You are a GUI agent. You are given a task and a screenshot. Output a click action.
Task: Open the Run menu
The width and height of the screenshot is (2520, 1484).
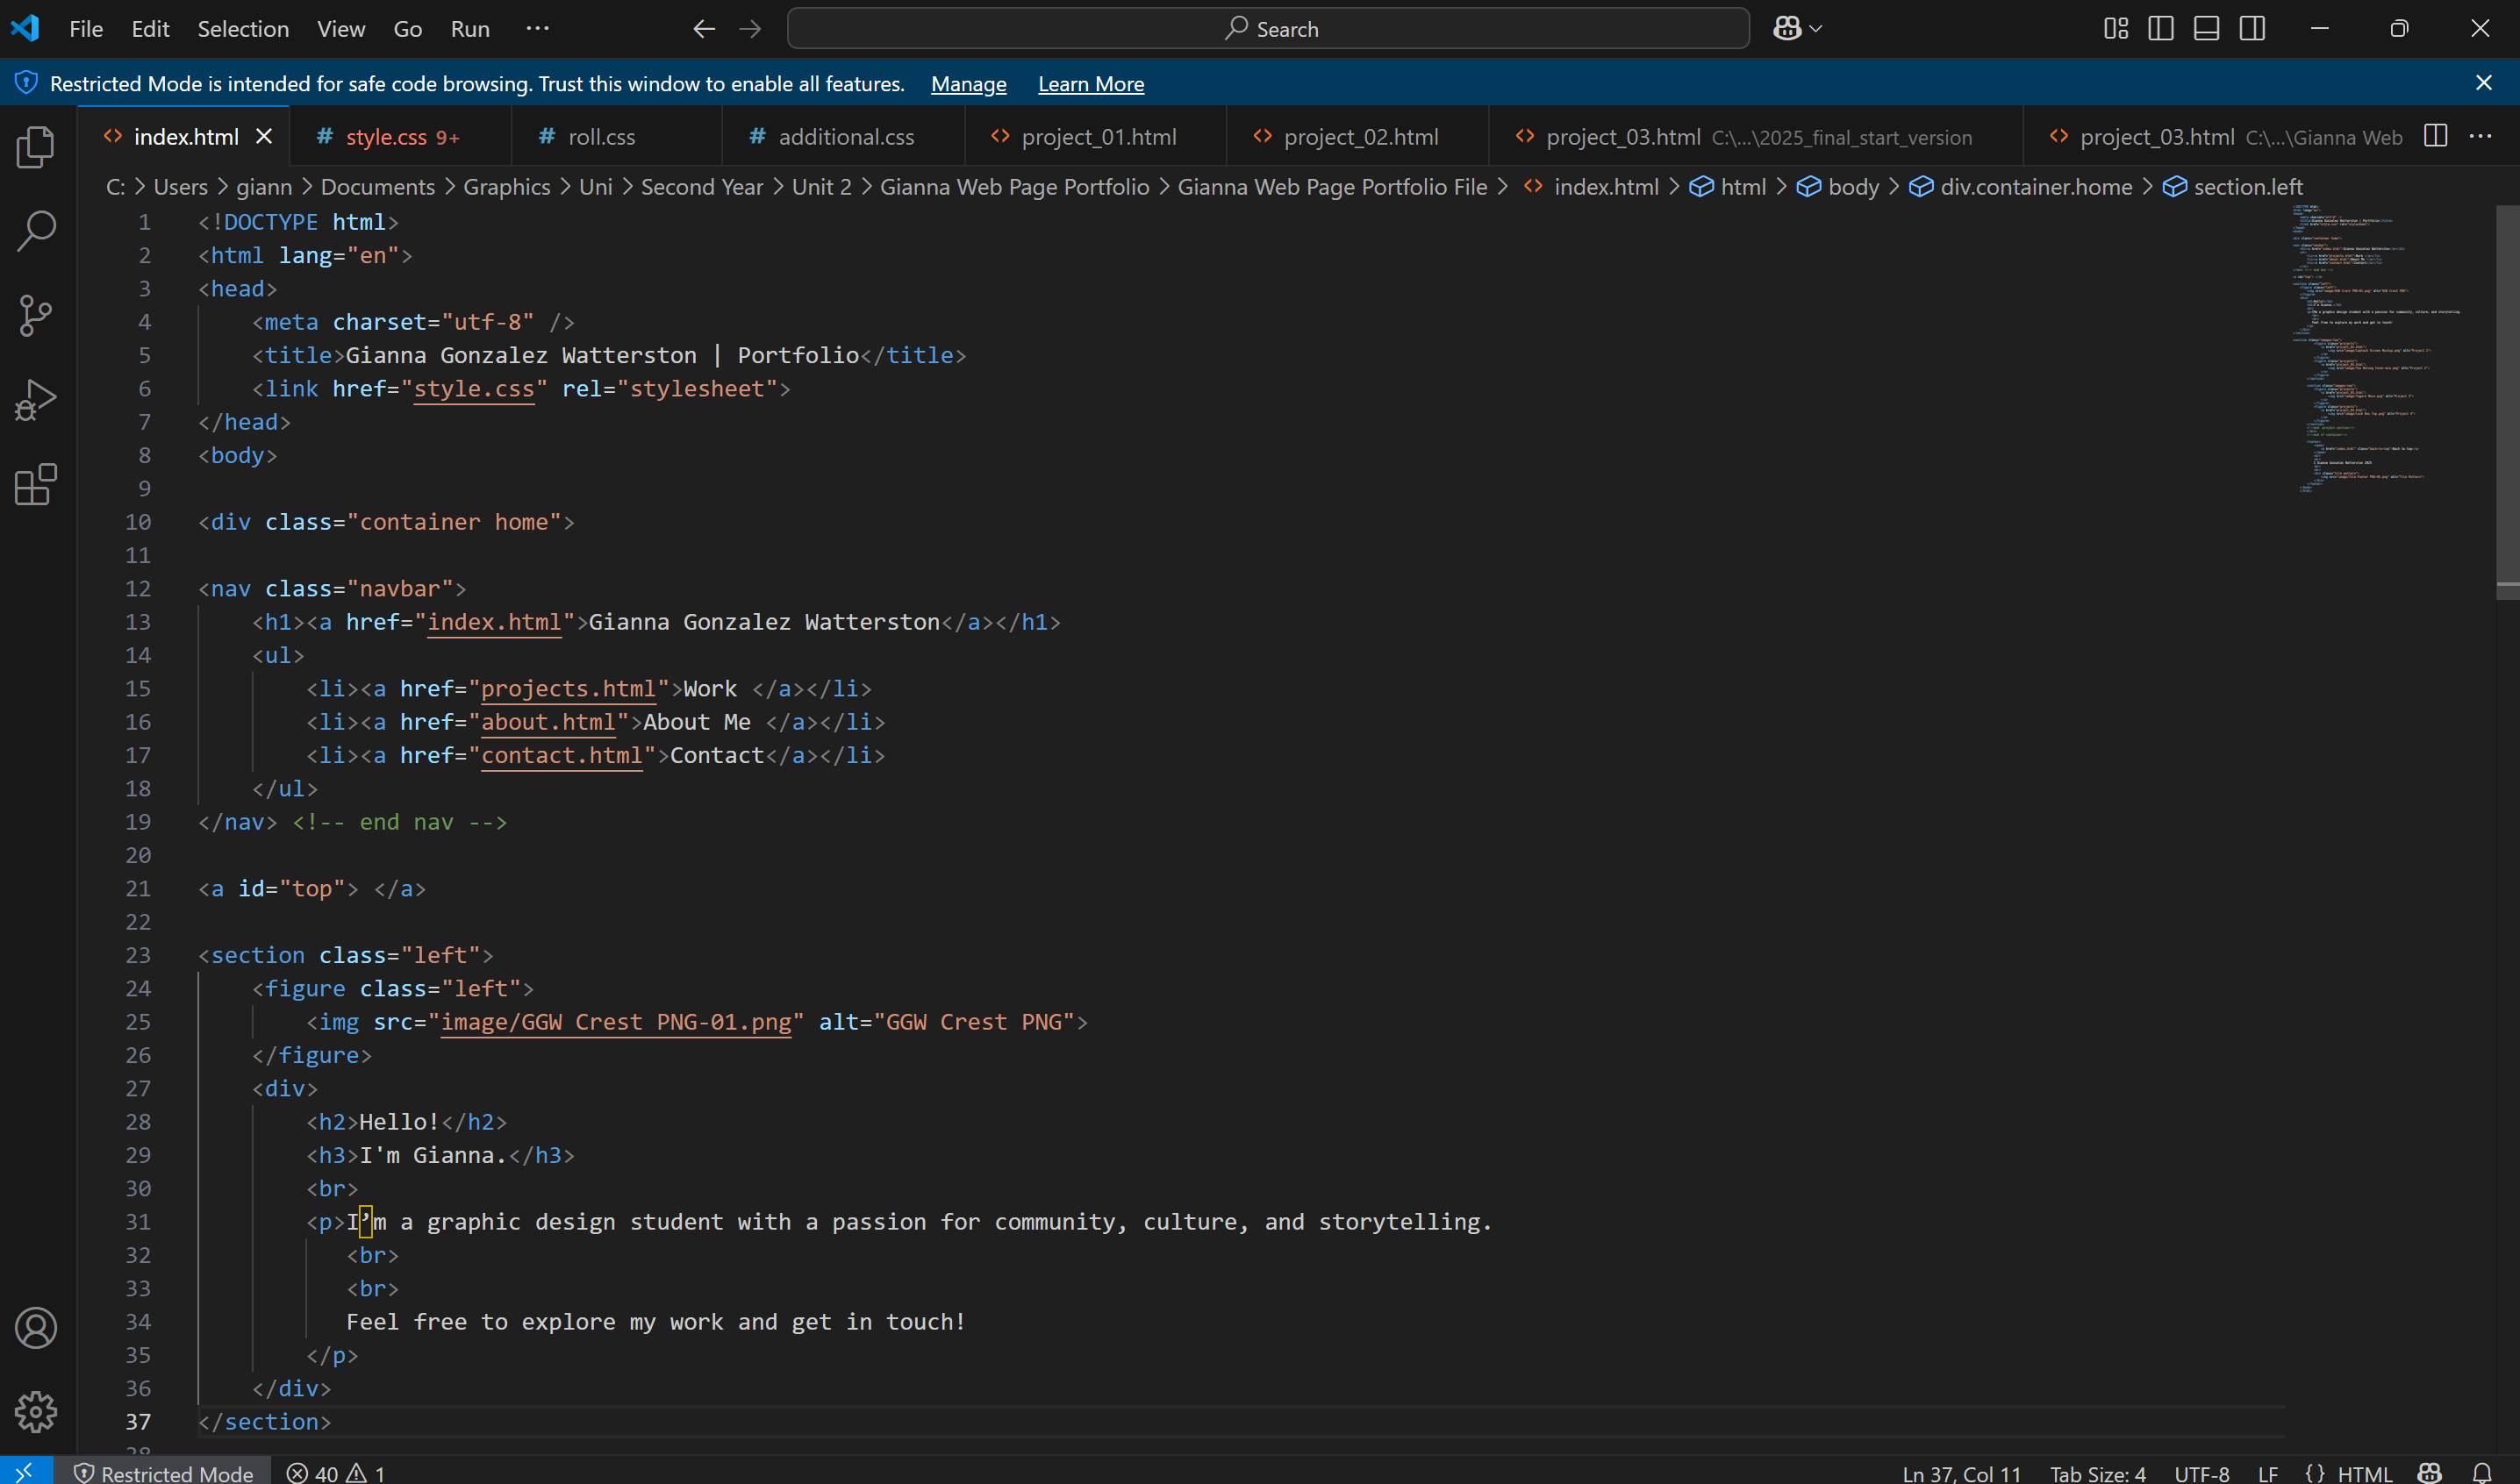[x=470, y=29]
